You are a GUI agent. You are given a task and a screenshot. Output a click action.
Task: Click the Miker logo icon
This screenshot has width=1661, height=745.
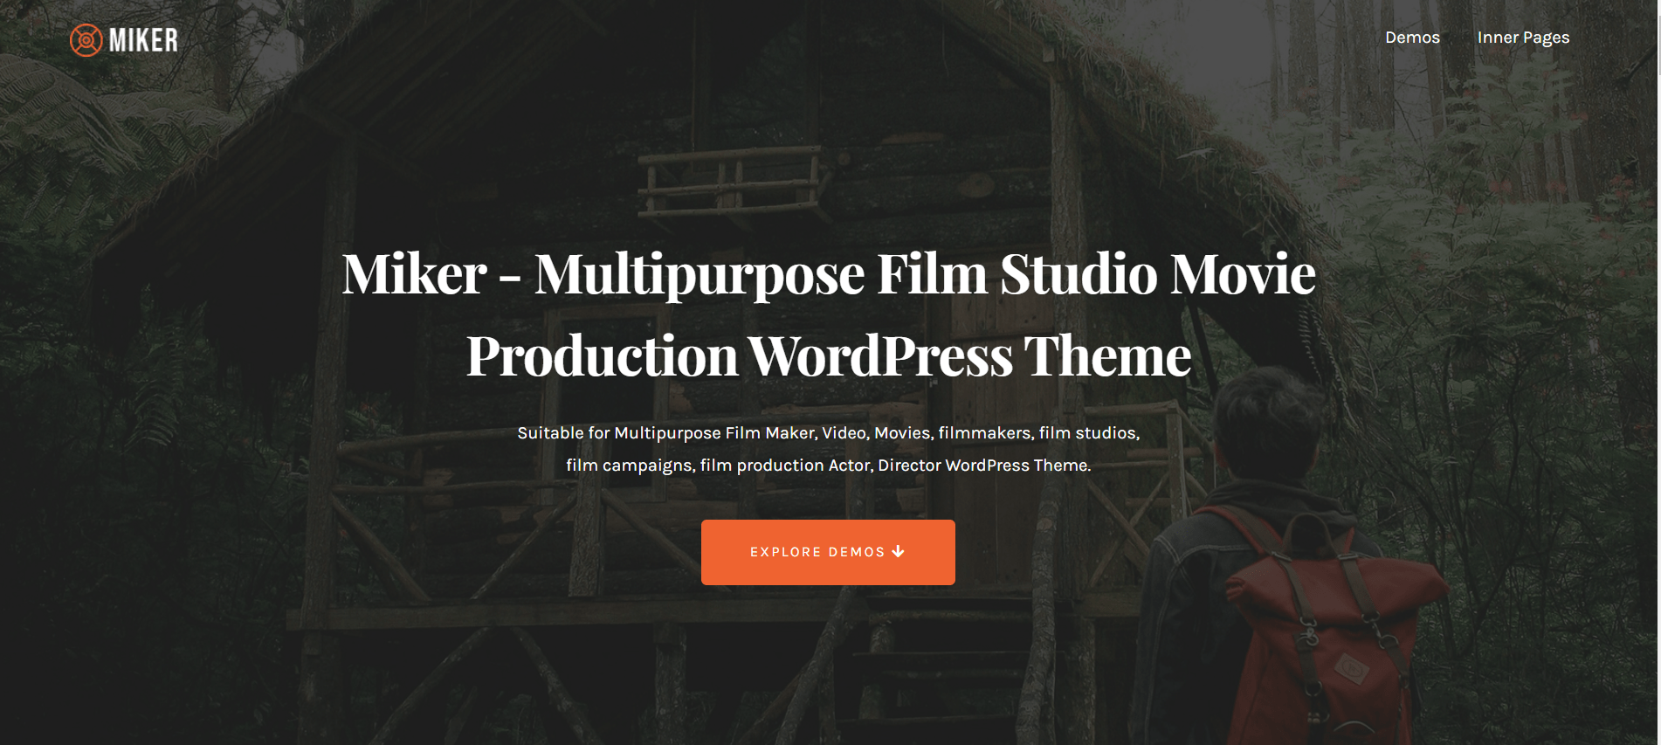pos(86,40)
